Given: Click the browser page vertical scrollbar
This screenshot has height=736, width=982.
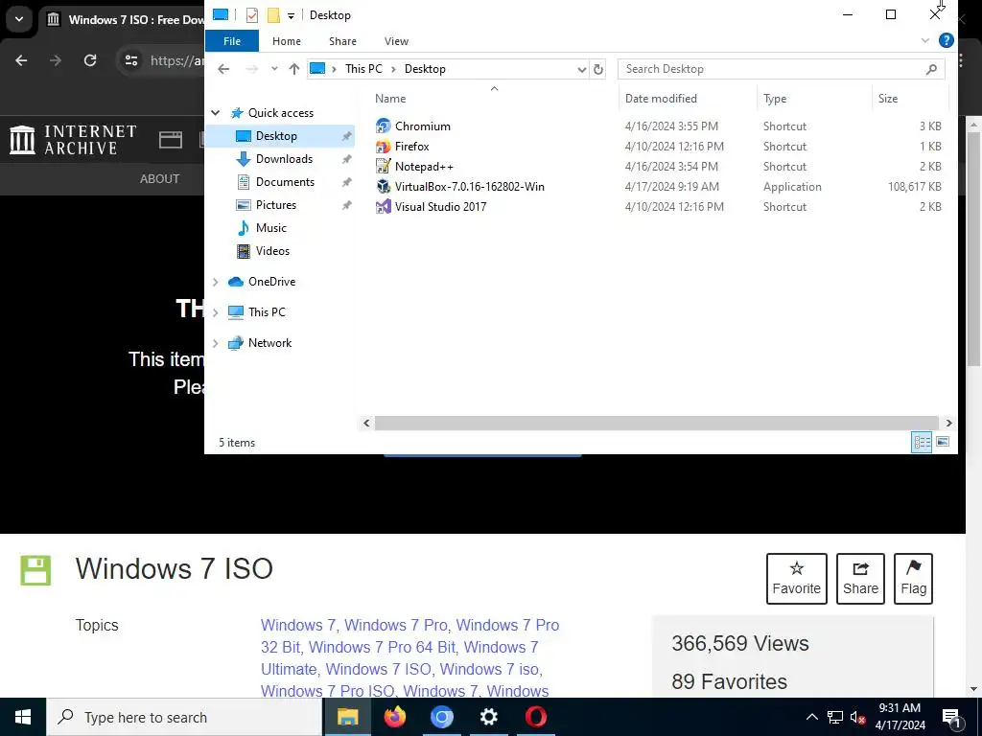Looking at the screenshot, I should [x=973, y=249].
